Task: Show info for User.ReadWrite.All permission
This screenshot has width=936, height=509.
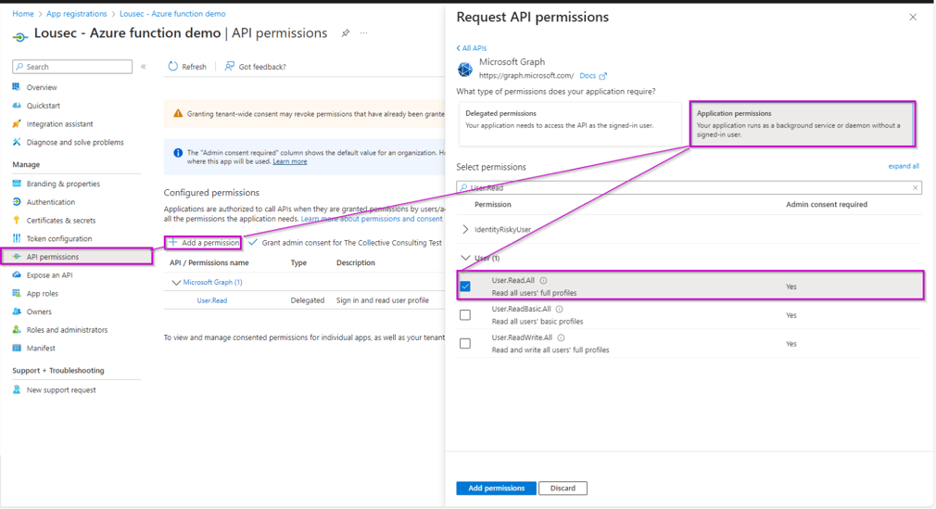Action: (x=561, y=337)
